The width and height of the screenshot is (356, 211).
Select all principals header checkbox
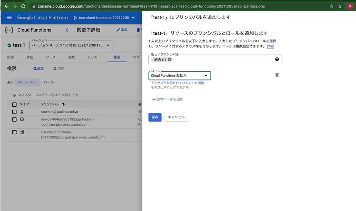14,104
